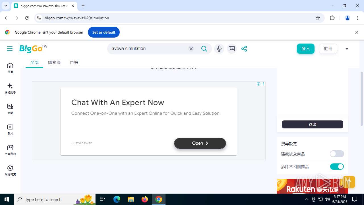
Task: Expand the account dropdown arrow
Action: click(x=347, y=49)
